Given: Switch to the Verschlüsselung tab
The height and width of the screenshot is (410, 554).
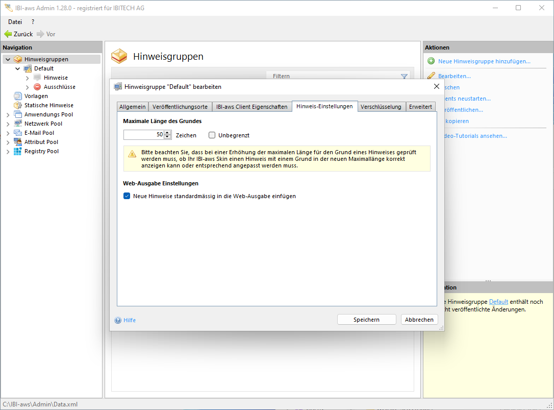Looking at the screenshot, I should coord(382,107).
